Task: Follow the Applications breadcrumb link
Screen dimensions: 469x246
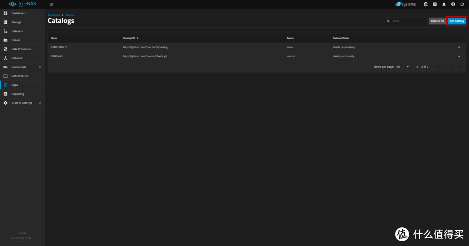Action: pyautogui.click(x=54, y=15)
